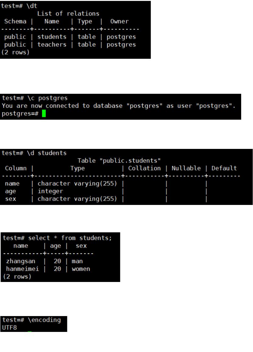
Task: Click the 'You are now connected' message
Action: 118,106
